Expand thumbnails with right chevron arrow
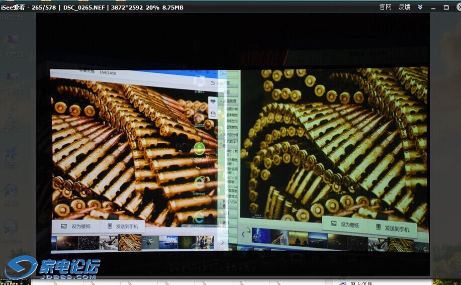 coord(222,242)
